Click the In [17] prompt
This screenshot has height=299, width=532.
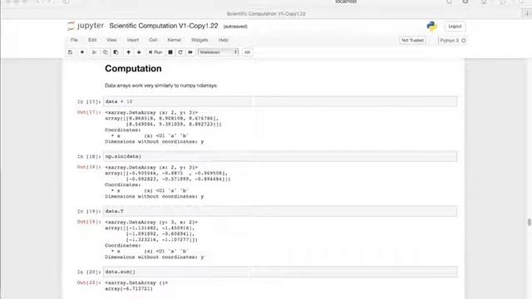(89, 101)
